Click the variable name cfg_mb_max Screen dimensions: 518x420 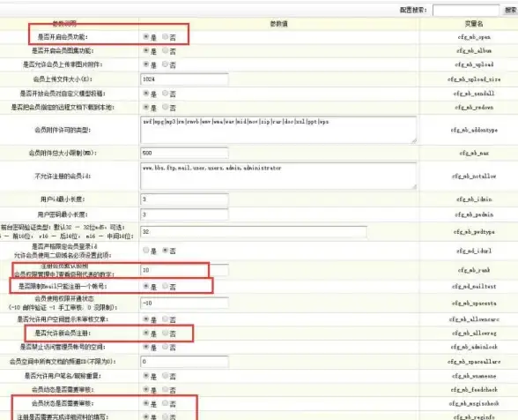click(x=474, y=154)
